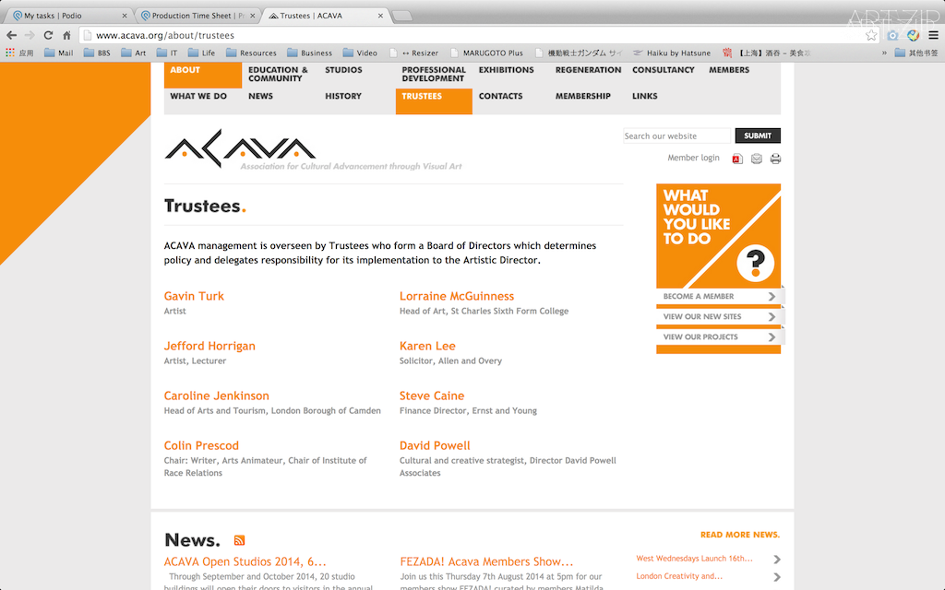This screenshot has width=945, height=590.
Task: Click the ACAVA logo
Action: coord(240,149)
